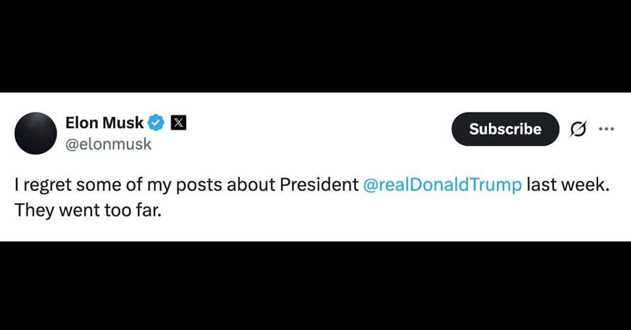Open the three-dot more options menu
Image resolution: width=631 pixels, height=330 pixels.
605,130
